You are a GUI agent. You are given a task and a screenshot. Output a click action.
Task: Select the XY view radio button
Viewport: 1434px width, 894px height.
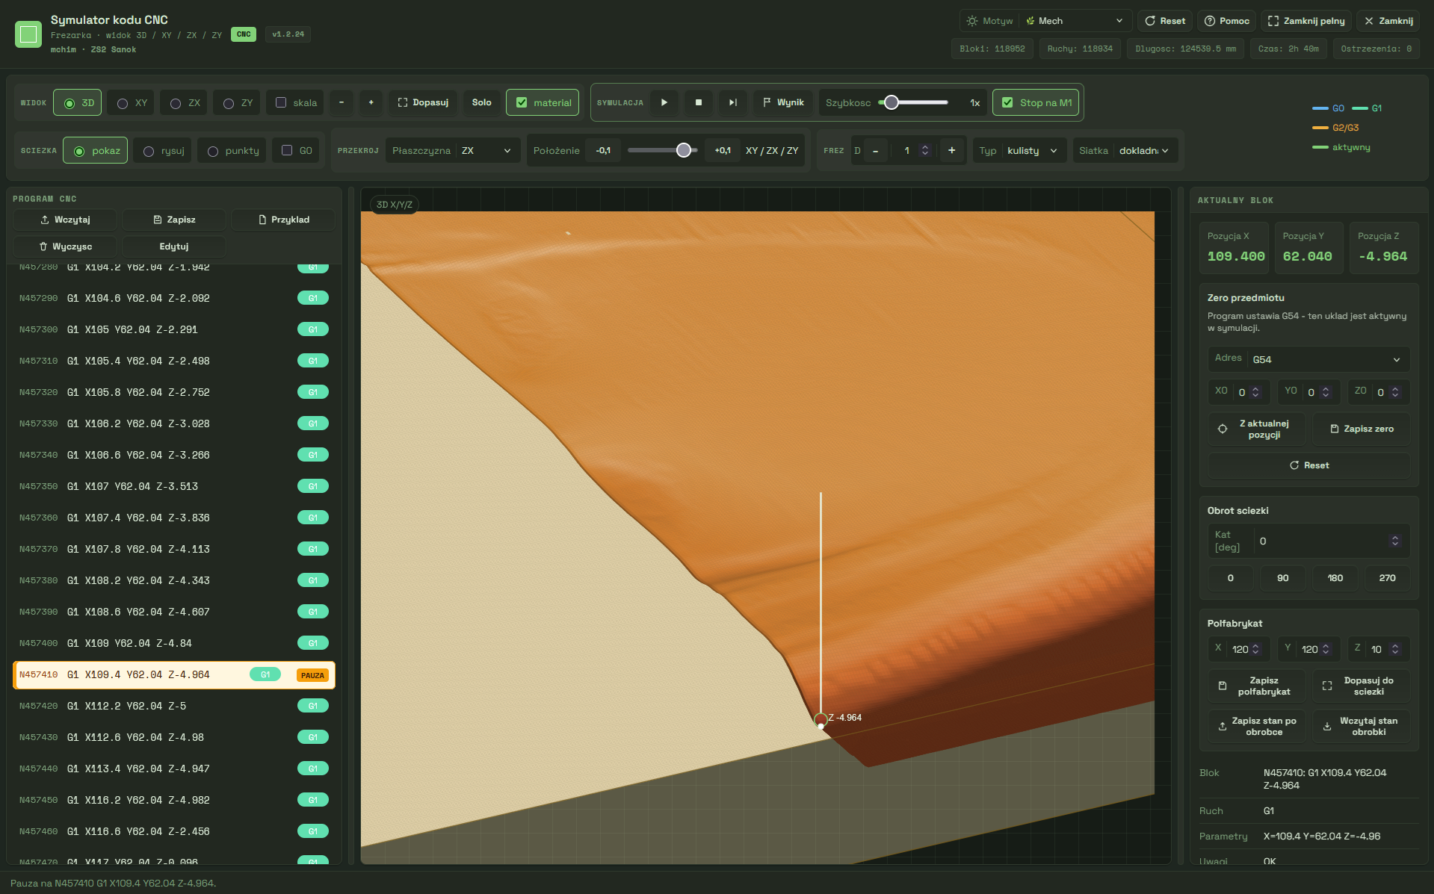point(131,102)
